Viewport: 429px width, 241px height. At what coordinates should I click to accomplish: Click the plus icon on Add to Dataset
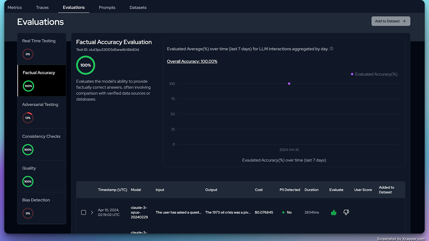404,21
